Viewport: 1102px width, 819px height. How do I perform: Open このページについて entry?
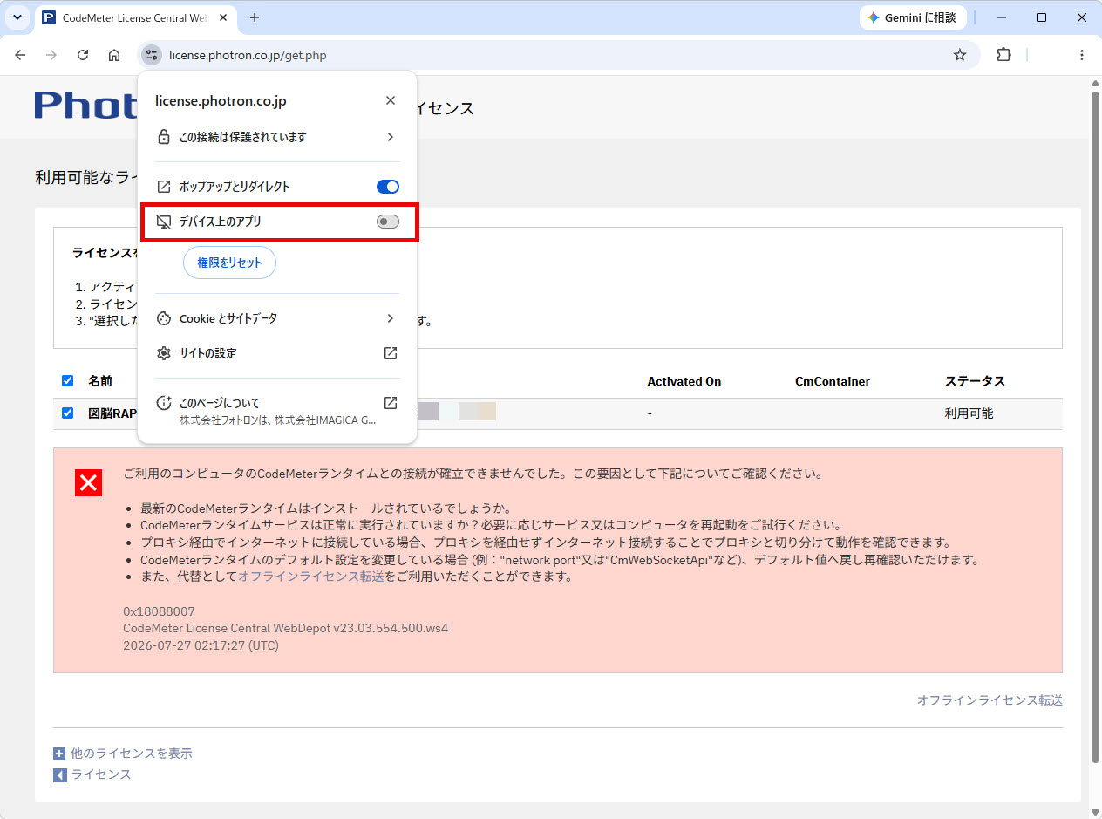[x=277, y=411]
